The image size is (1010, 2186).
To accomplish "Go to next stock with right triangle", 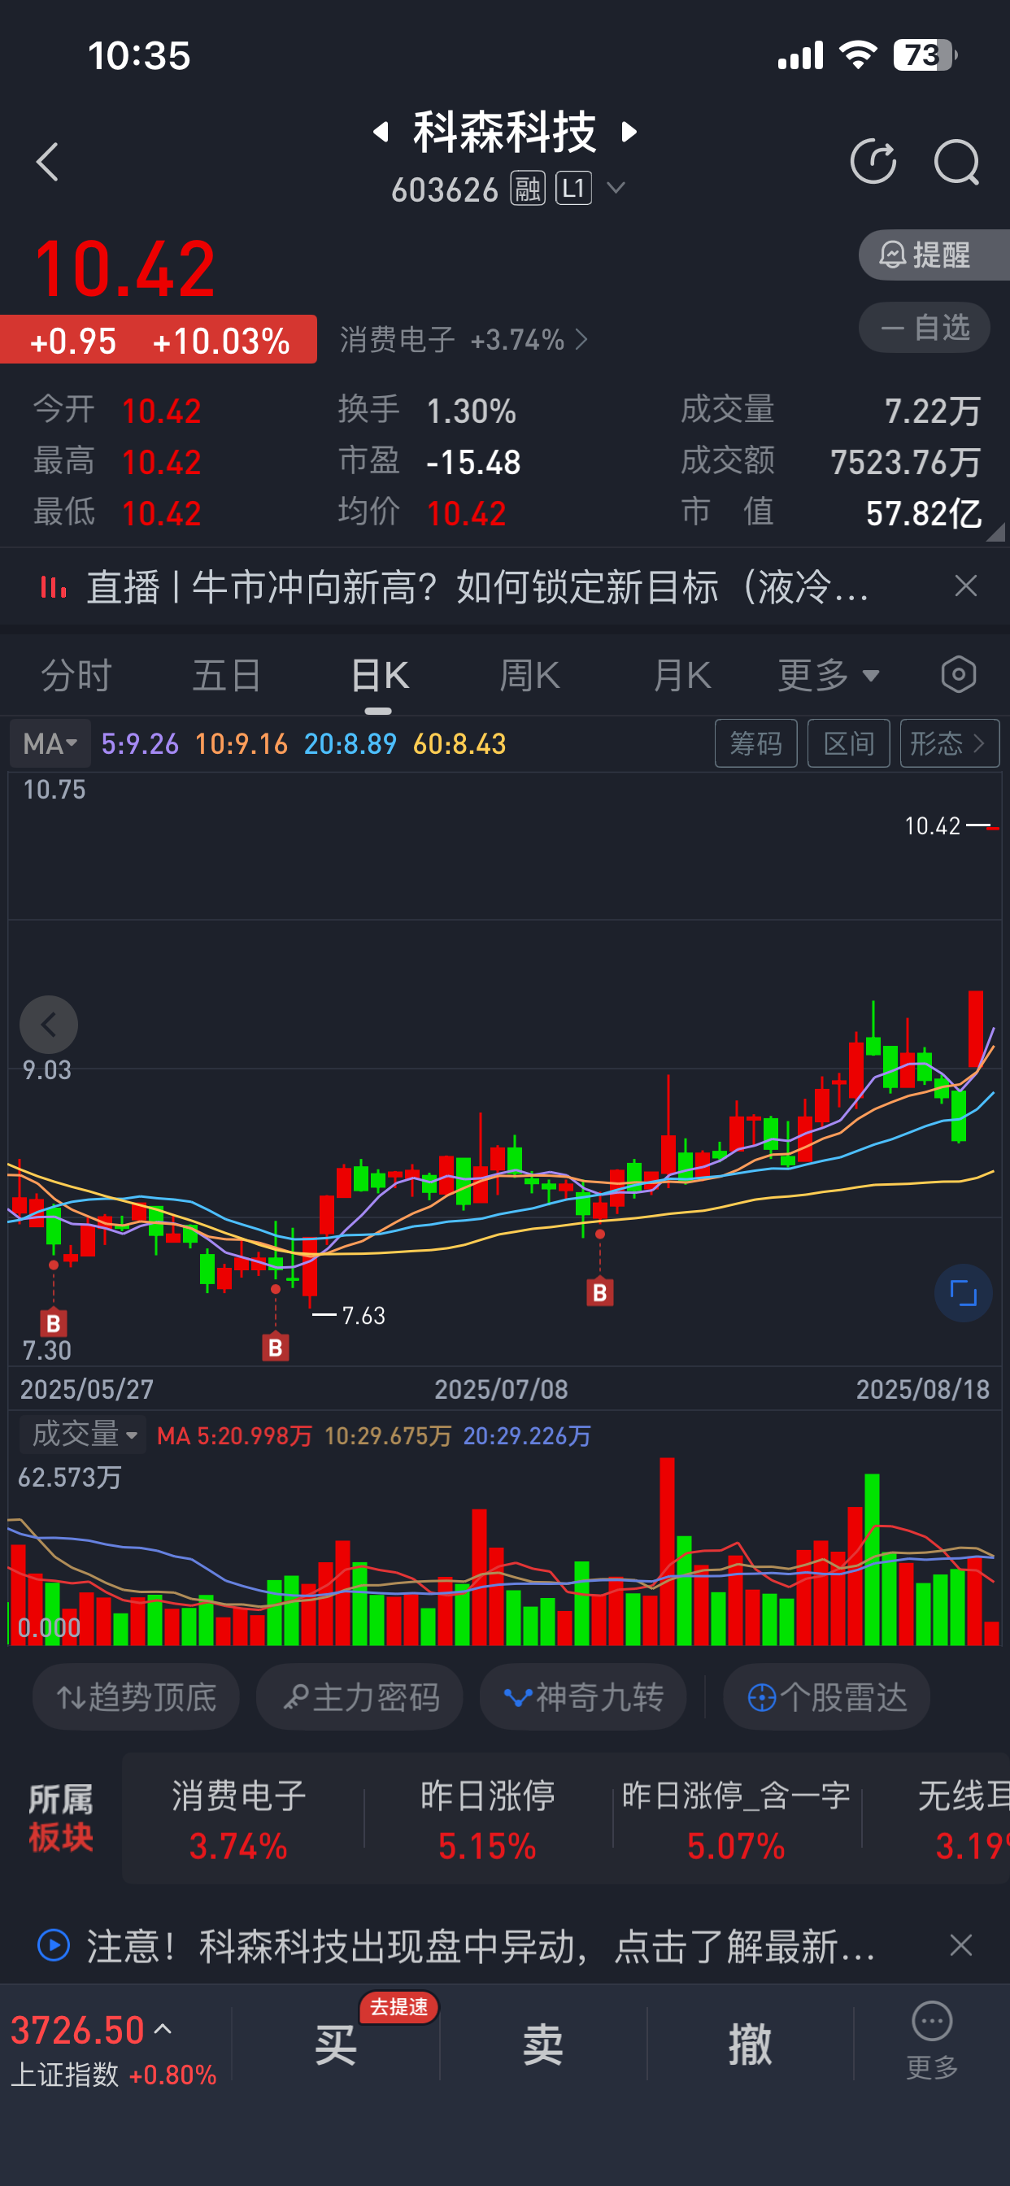I will pyautogui.click(x=629, y=132).
